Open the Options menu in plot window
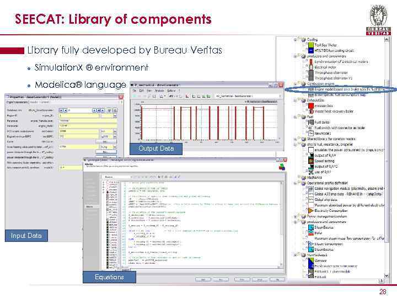This screenshot has width=397, height=298. coord(171,91)
